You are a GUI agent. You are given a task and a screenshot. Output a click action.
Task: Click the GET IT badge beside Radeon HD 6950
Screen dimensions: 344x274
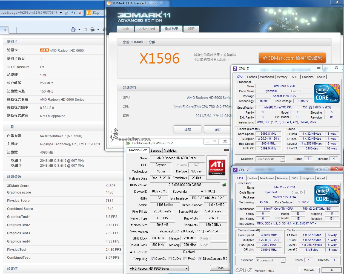44,50
